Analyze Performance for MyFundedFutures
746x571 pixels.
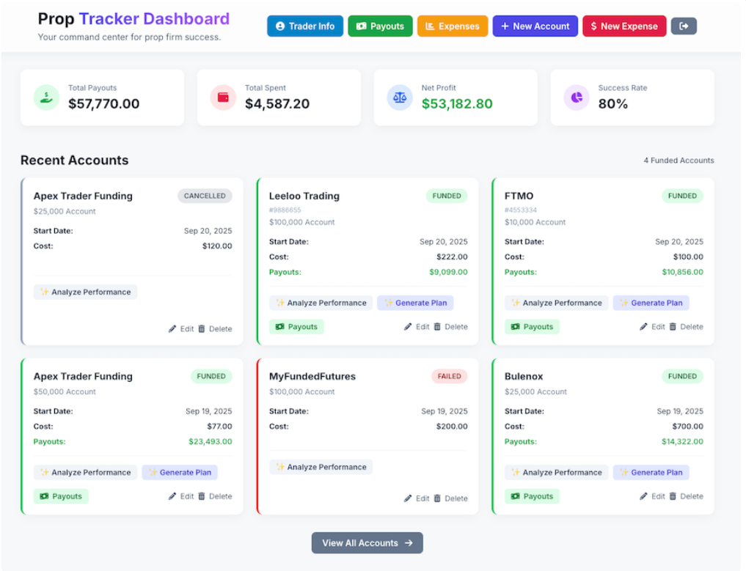click(321, 467)
